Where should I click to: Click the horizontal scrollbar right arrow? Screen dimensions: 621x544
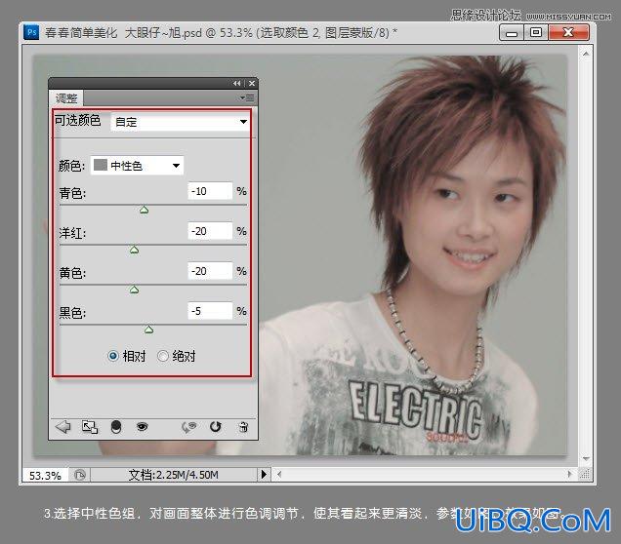[570, 474]
